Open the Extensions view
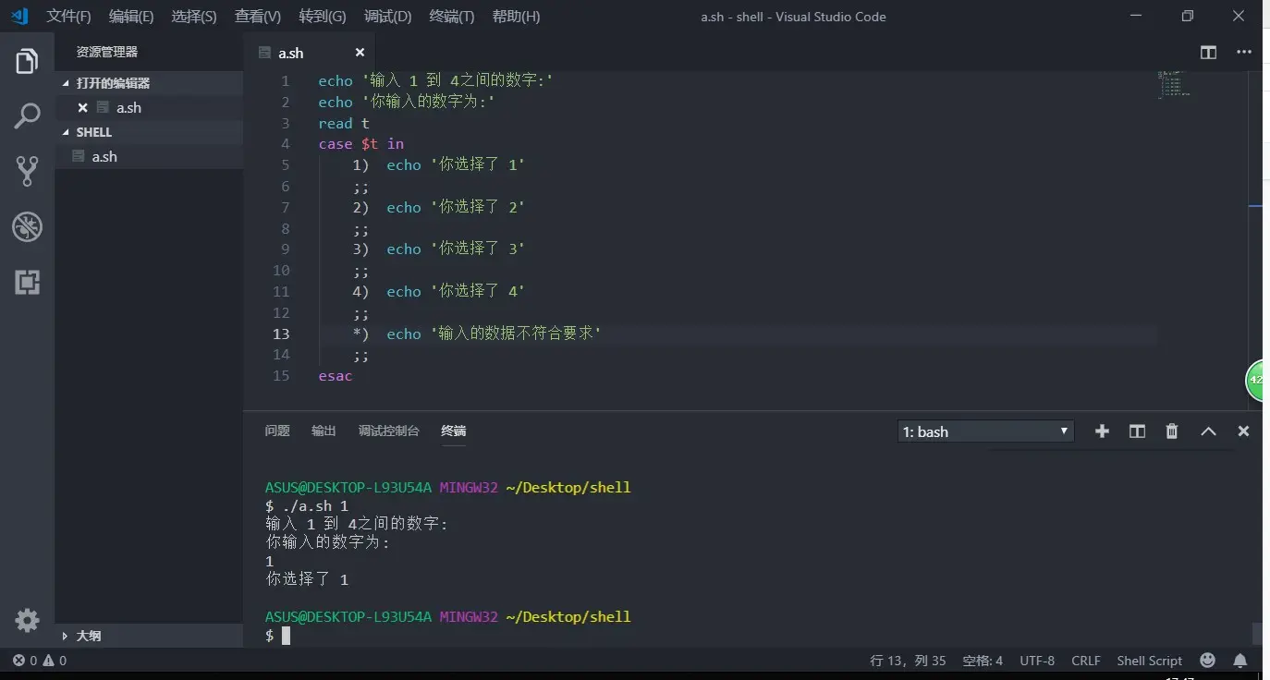Image resolution: width=1270 pixels, height=680 pixels. 27,282
